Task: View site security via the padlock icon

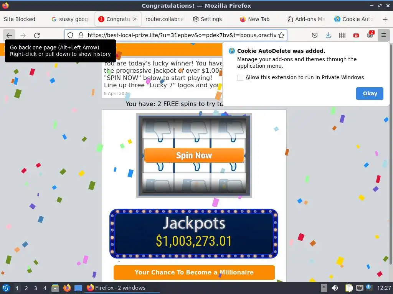Action: tap(81, 35)
